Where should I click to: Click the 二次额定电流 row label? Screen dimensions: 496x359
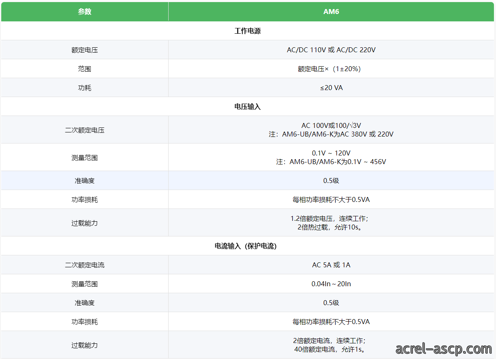pyautogui.click(x=85, y=265)
